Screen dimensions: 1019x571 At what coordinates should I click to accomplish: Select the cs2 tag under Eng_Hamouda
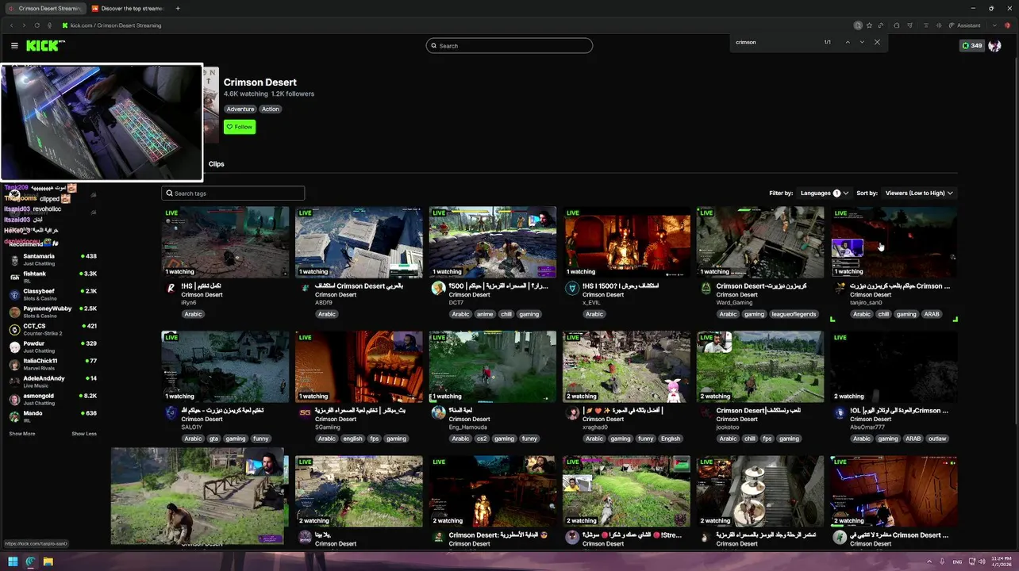(x=481, y=439)
